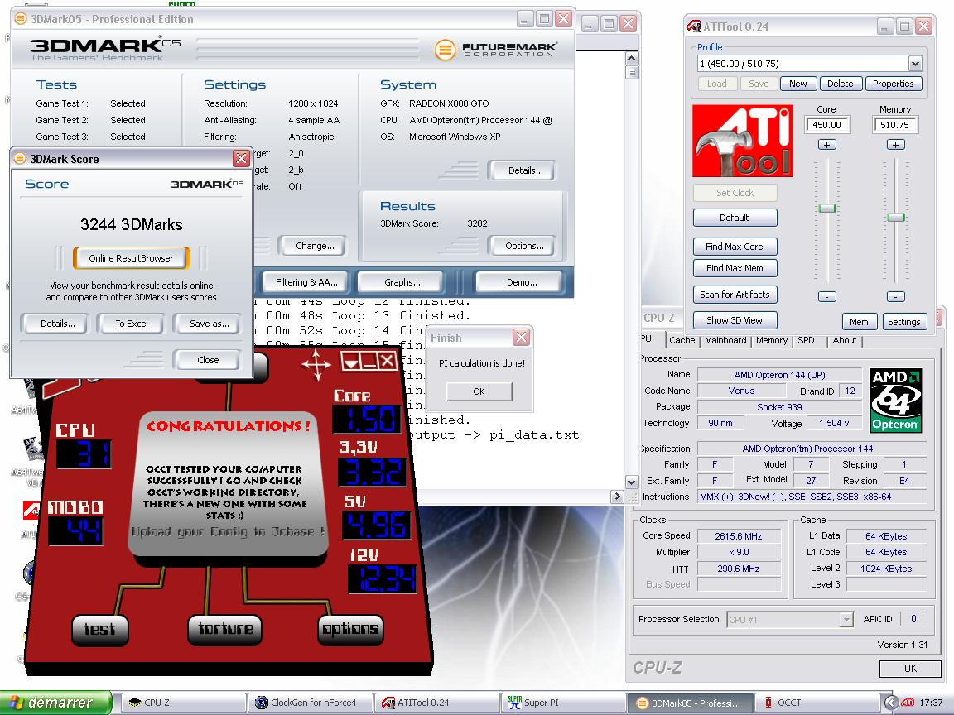Select the Memory tab in CPU-Z
Image resolution: width=954 pixels, height=715 pixels.
(772, 340)
